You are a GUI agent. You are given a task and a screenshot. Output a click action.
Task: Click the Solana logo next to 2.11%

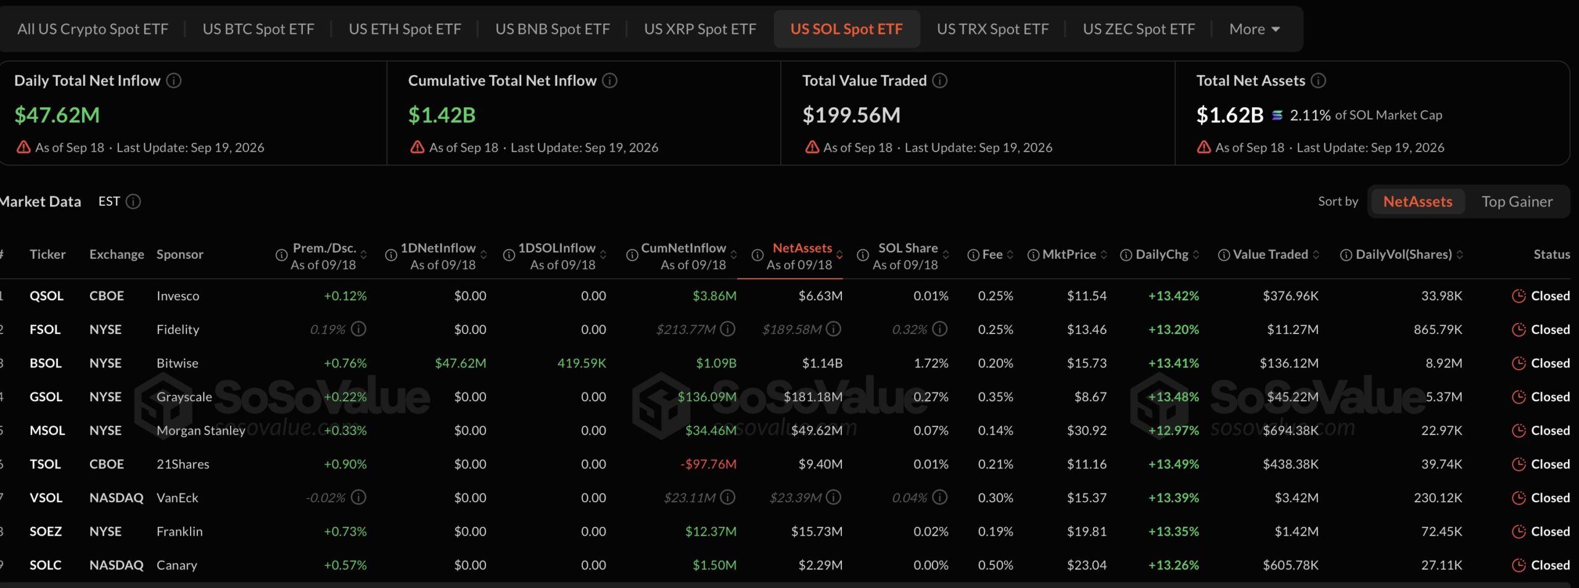[1277, 115]
